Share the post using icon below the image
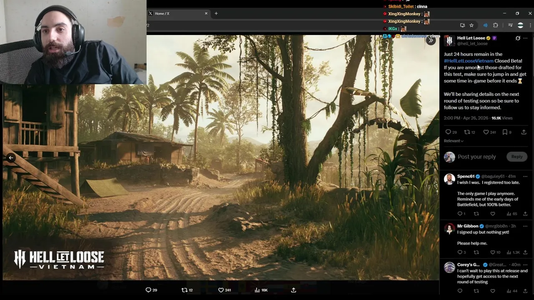This screenshot has height=300, width=534. tap(293, 290)
